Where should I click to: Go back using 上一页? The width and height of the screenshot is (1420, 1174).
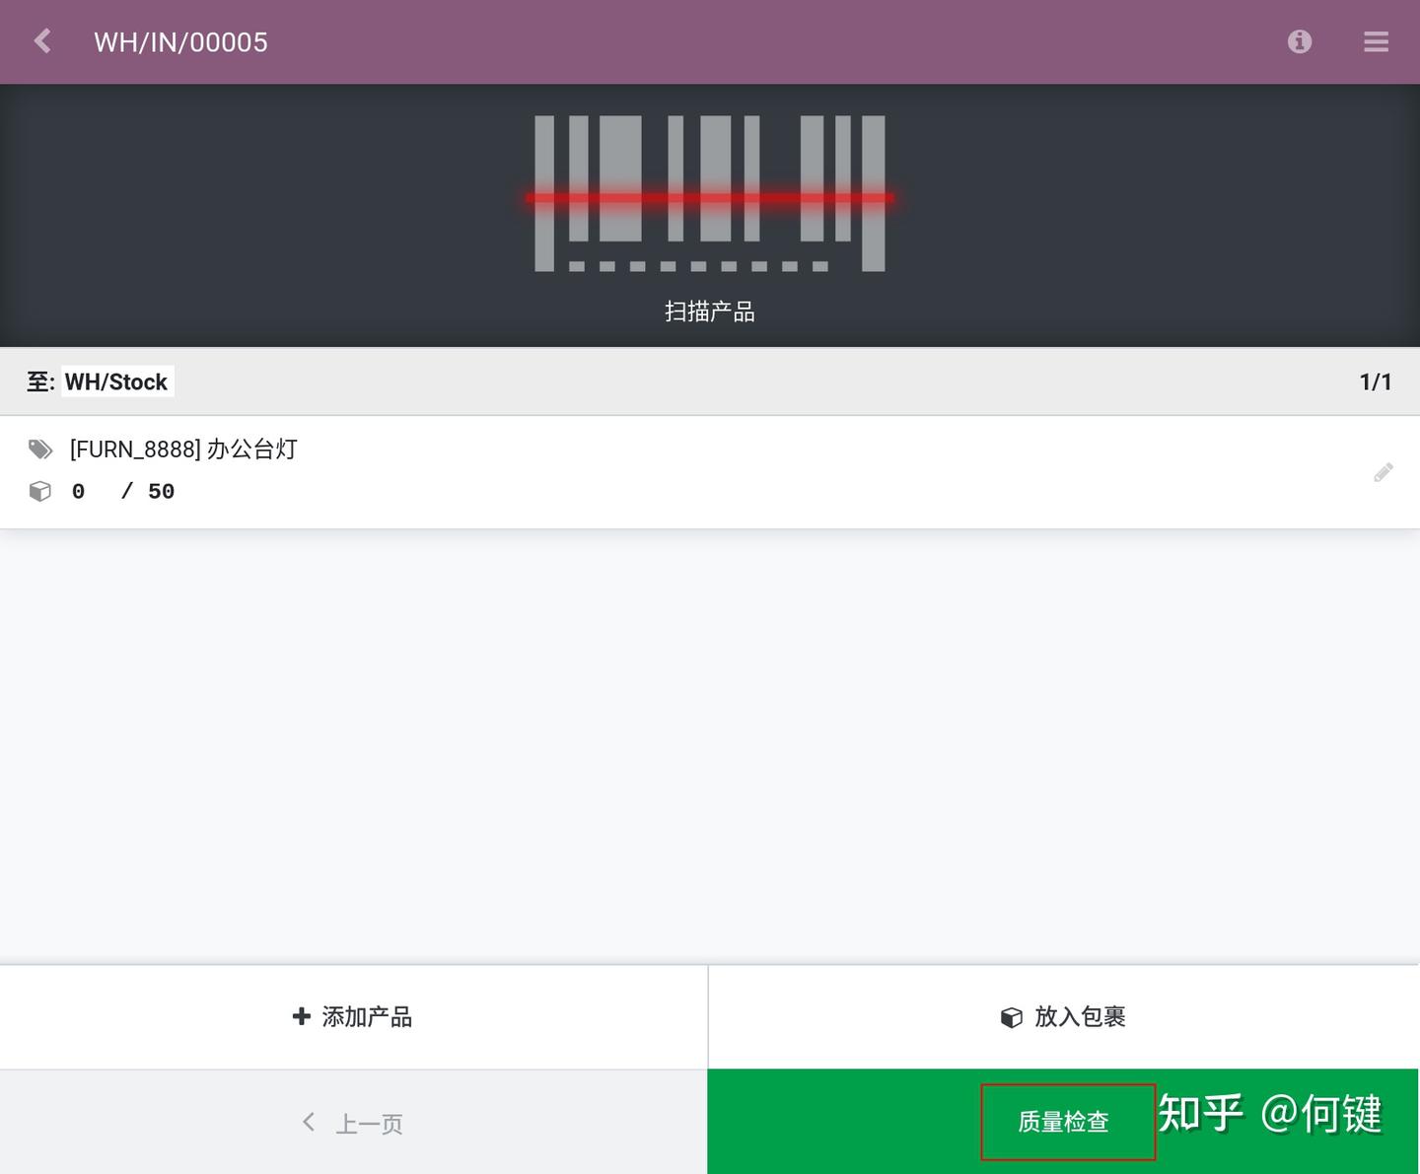point(369,1122)
